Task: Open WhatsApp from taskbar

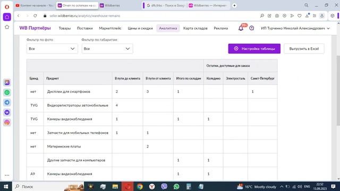Action: click(x=176, y=186)
